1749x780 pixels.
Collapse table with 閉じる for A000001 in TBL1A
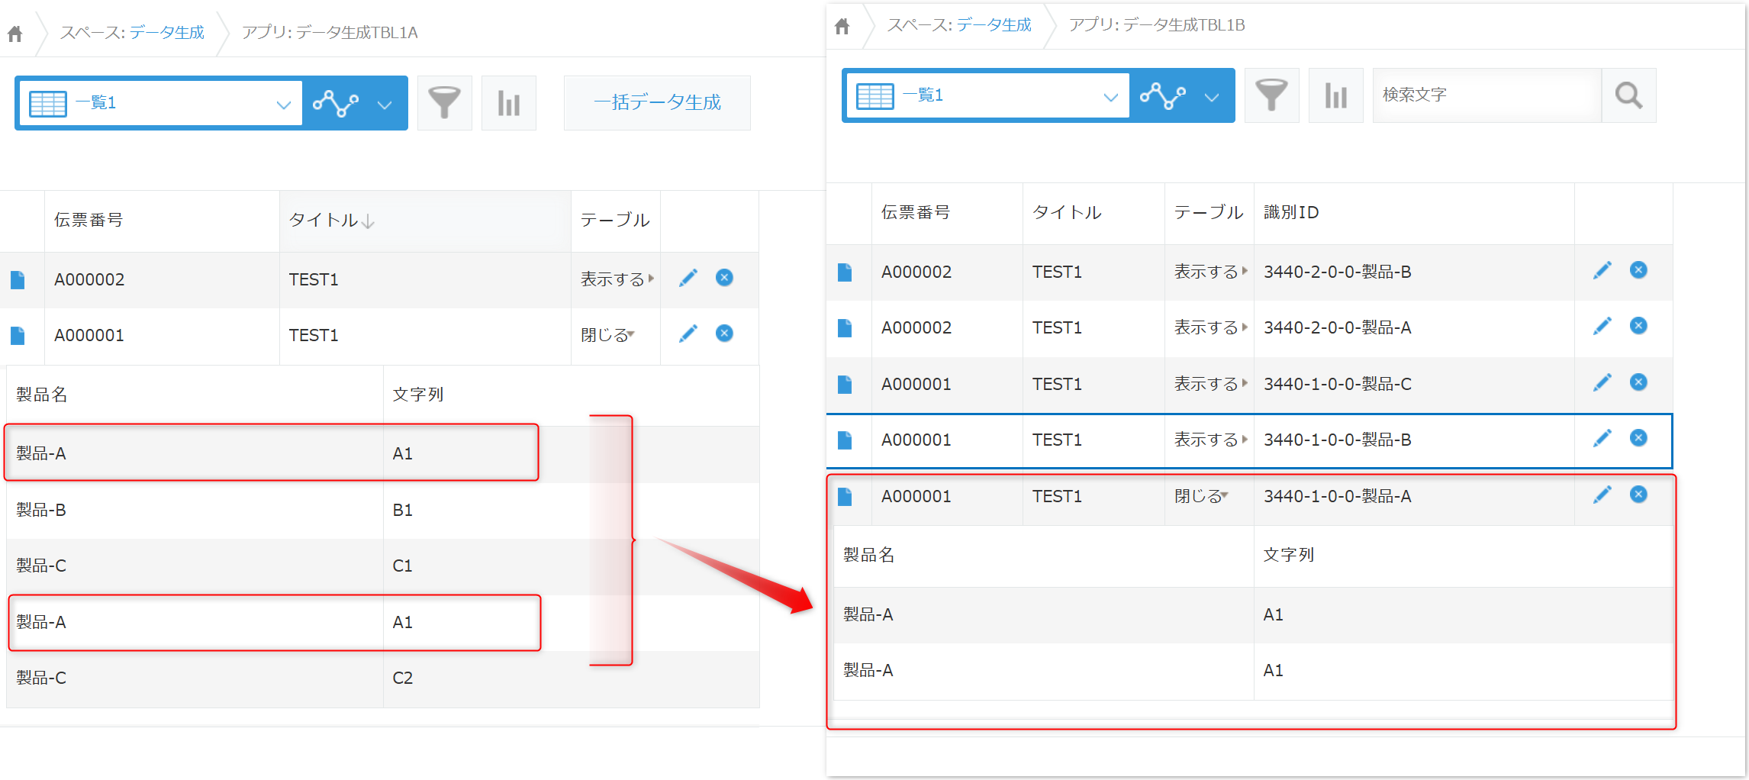pyautogui.click(x=608, y=335)
